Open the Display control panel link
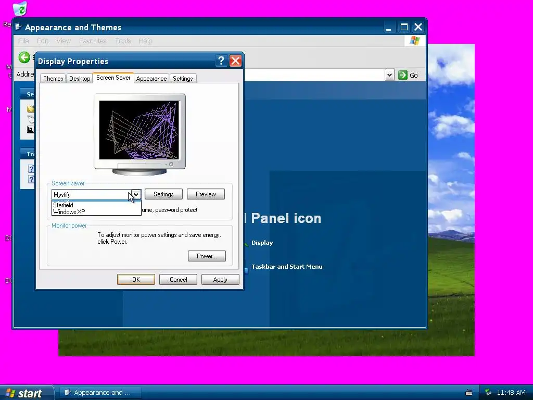The image size is (533, 400). pos(262,243)
